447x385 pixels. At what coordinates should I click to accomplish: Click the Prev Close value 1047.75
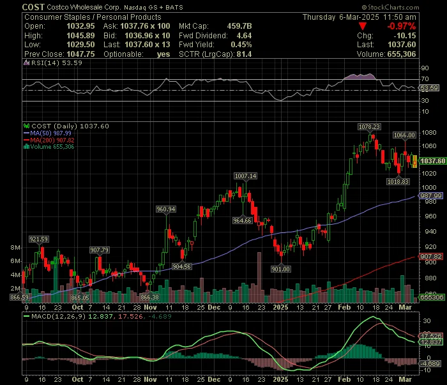[x=80, y=54]
